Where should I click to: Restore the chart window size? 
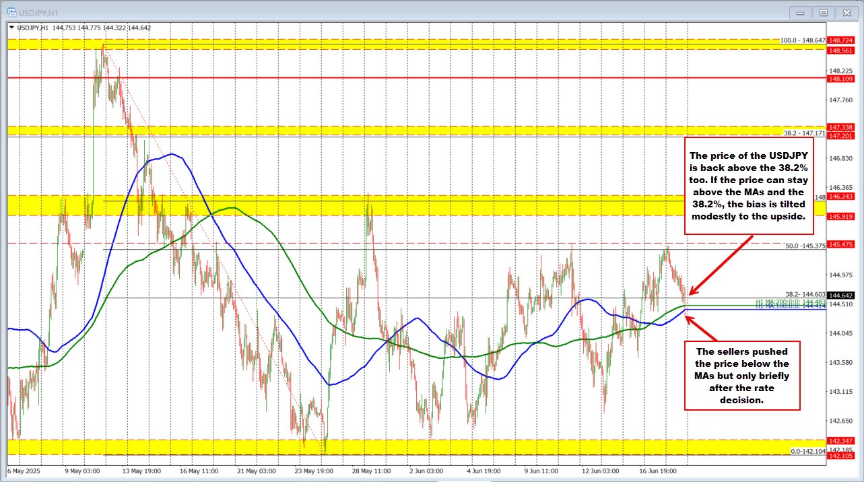[x=823, y=12]
